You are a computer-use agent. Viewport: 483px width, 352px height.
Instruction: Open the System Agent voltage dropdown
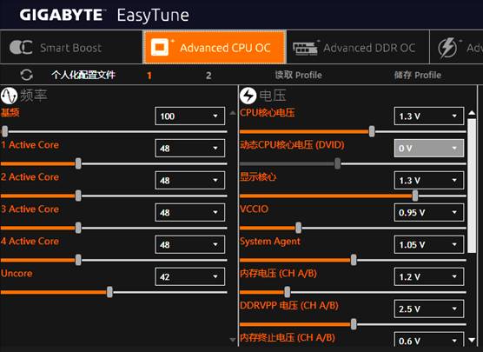tap(429, 244)
